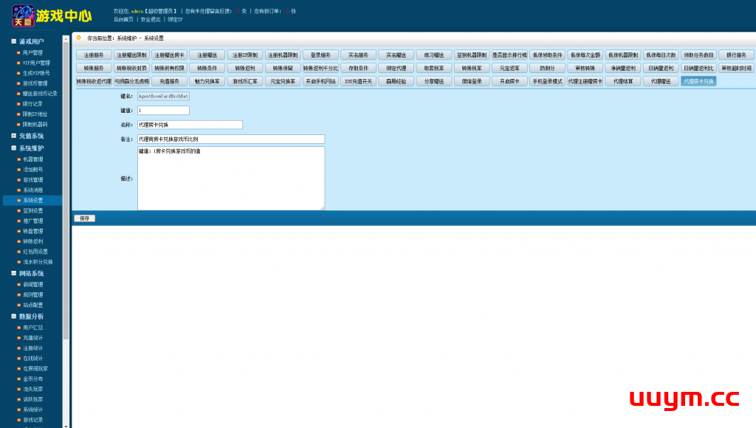
Task: Switch to the 登录服务 settings tab
Action: pyautogui.click(x=320, y=55)
